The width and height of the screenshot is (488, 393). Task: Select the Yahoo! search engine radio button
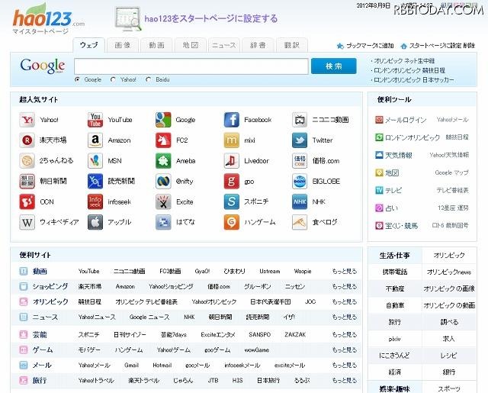[x=114, y=79]
